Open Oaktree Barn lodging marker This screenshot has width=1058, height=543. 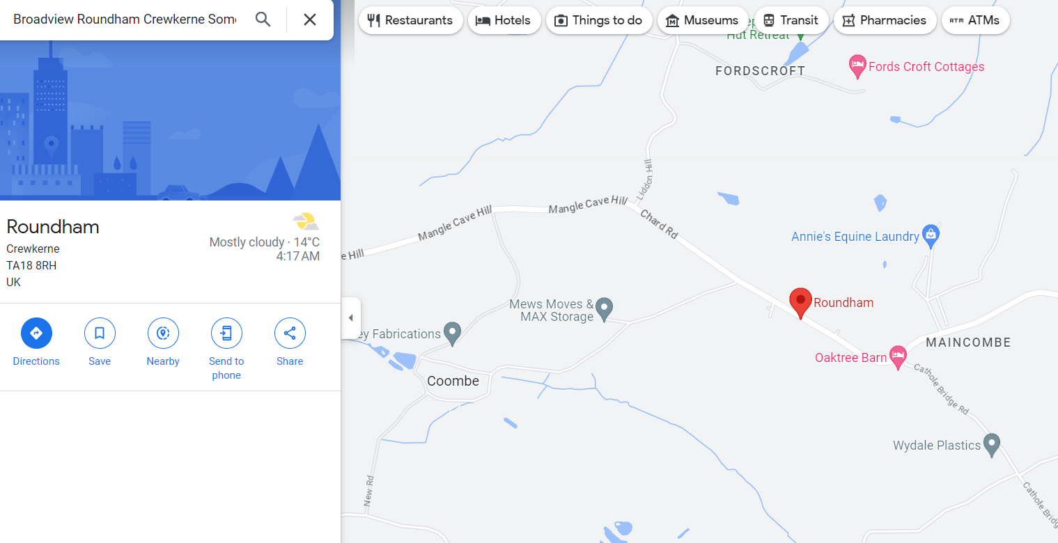click(898, 358)
